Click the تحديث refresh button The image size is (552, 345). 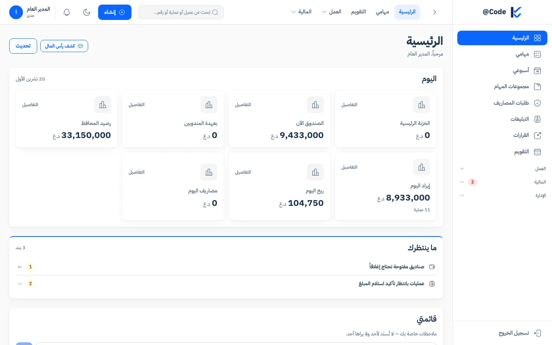23,46
